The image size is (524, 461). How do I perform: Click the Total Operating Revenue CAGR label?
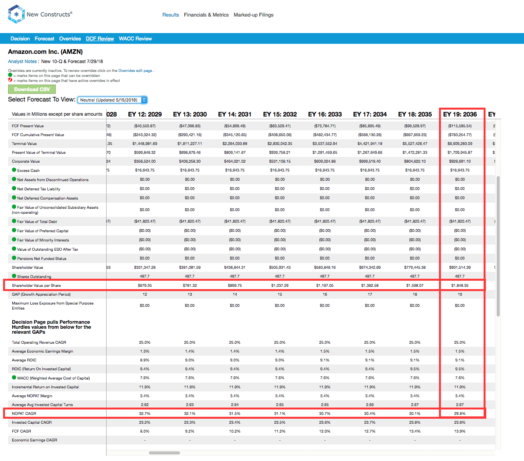(x=39, y=342)
